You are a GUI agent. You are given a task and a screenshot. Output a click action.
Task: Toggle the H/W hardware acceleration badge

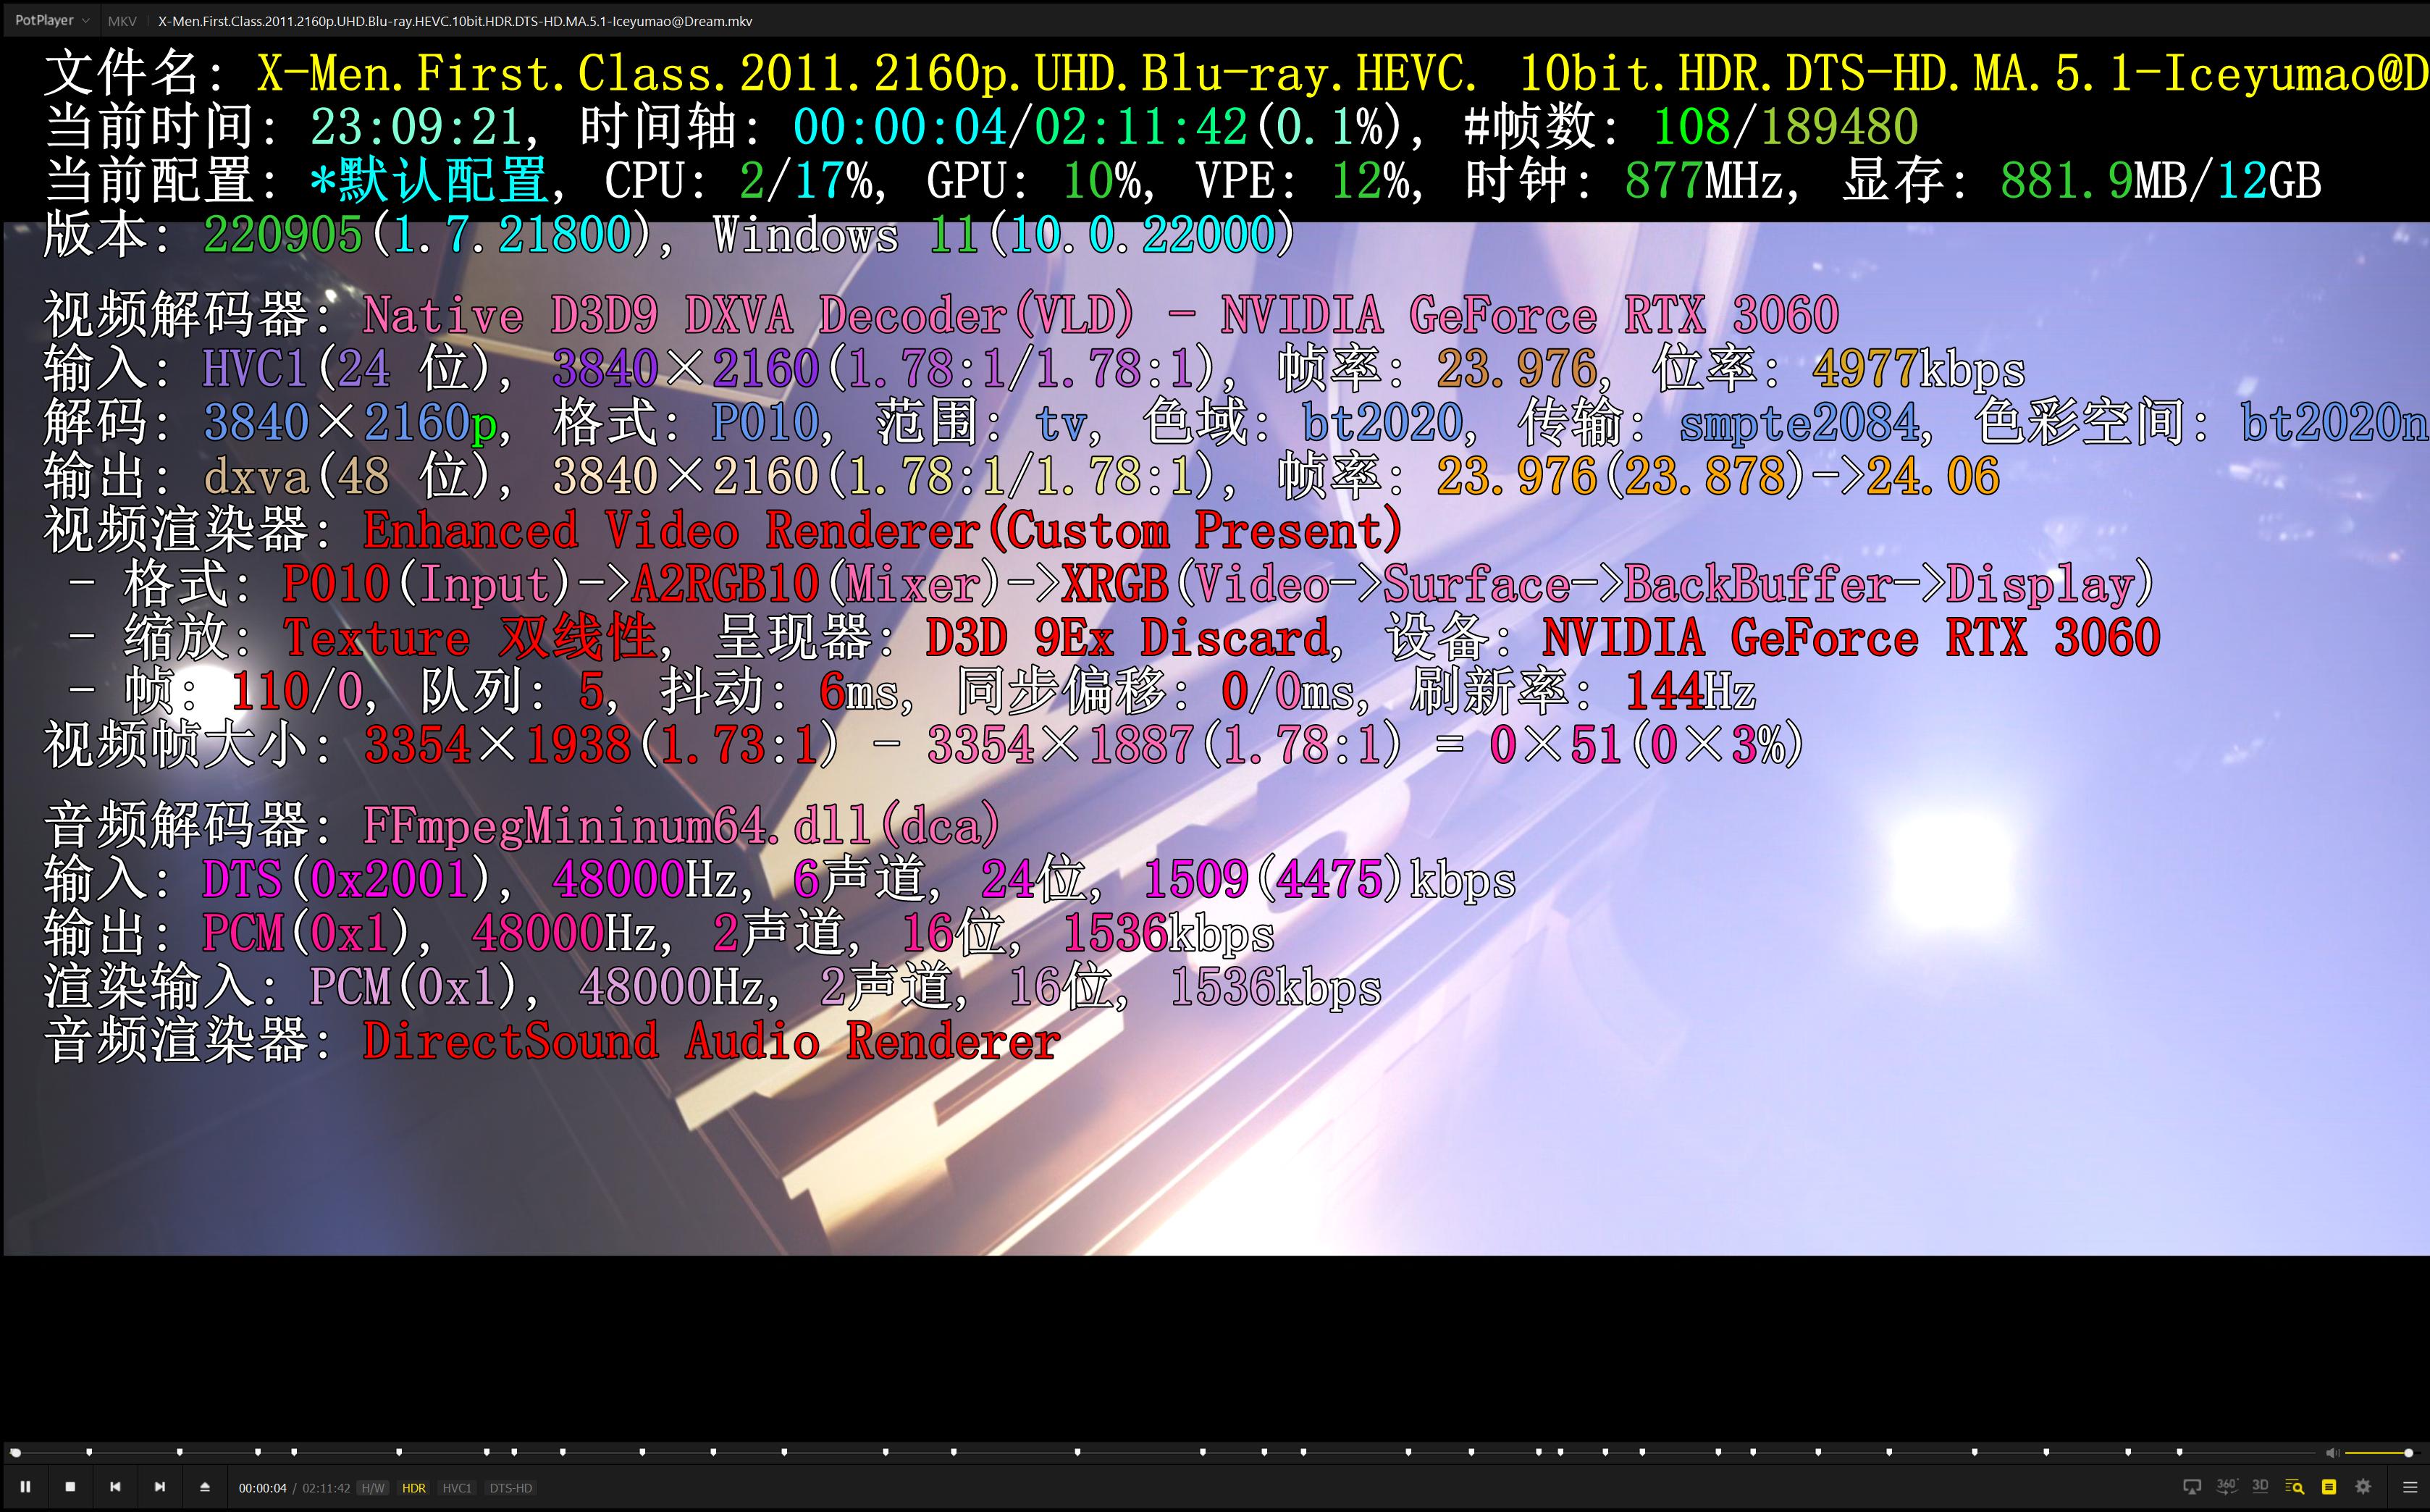coord(373,1488)
